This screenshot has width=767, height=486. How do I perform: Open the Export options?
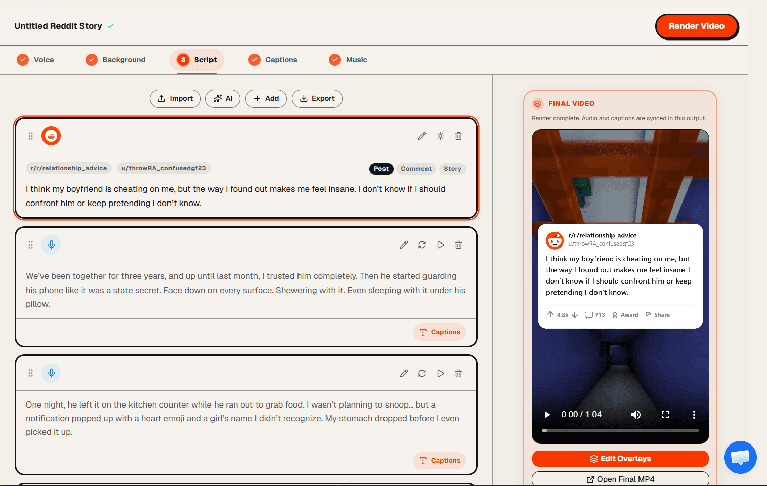[x=317, y=98]
